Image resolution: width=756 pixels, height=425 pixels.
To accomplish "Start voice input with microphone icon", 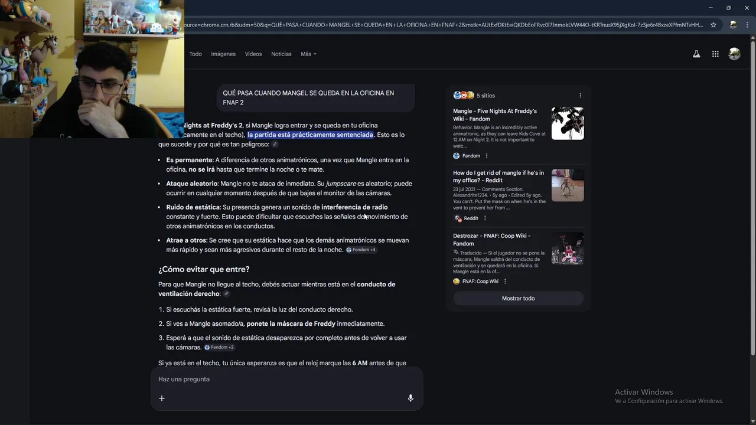I will pyautogui.click(x=410, y=398).
